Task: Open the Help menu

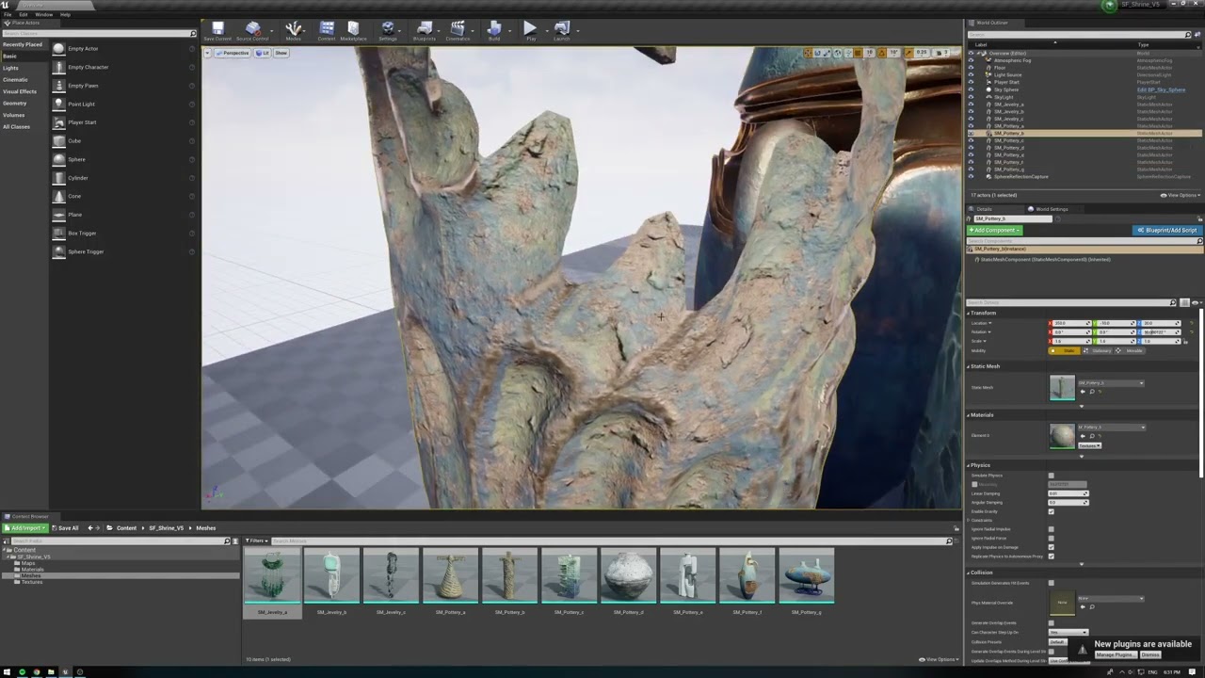Action: point(65,14)
